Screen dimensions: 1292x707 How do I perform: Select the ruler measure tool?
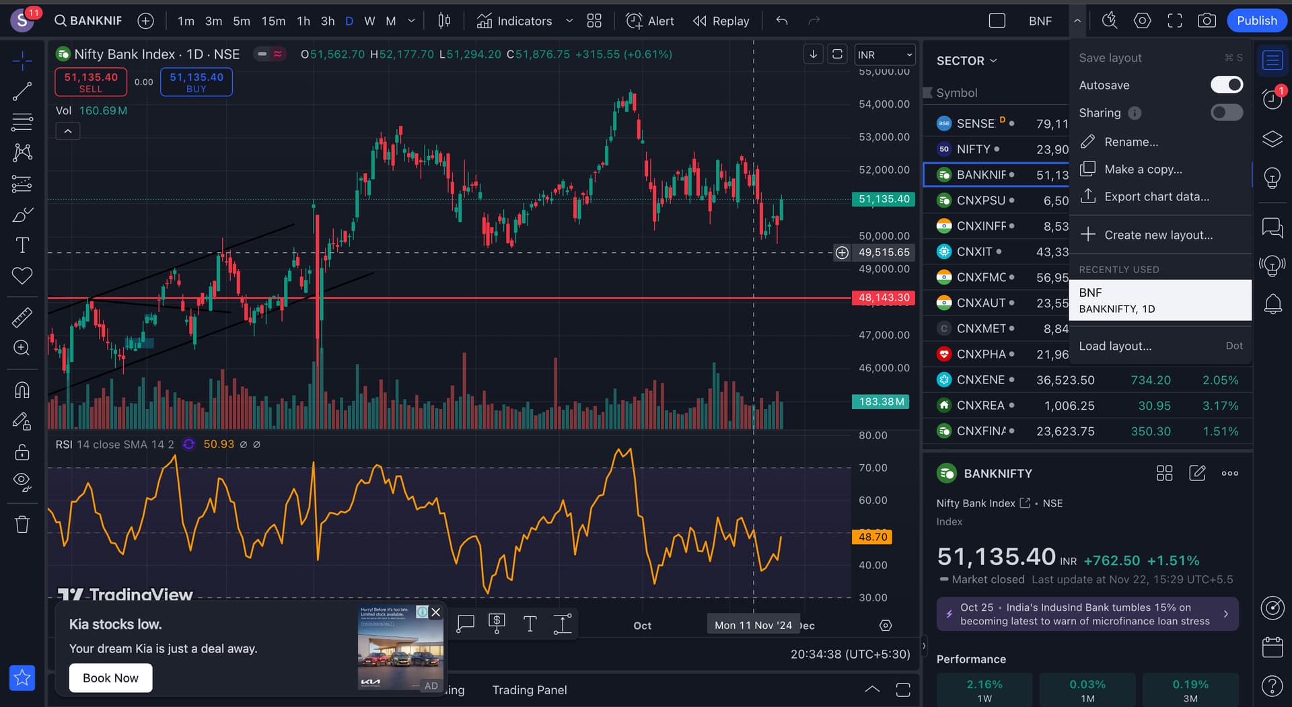22,317
